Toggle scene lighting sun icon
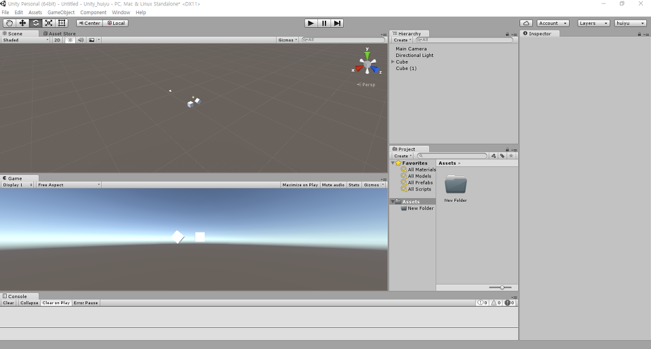651x349 pixels. pyautogui.click(x=70, y=40)
